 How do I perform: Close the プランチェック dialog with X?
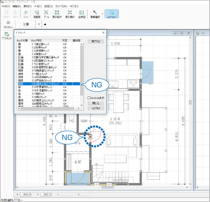click(103, 32)
